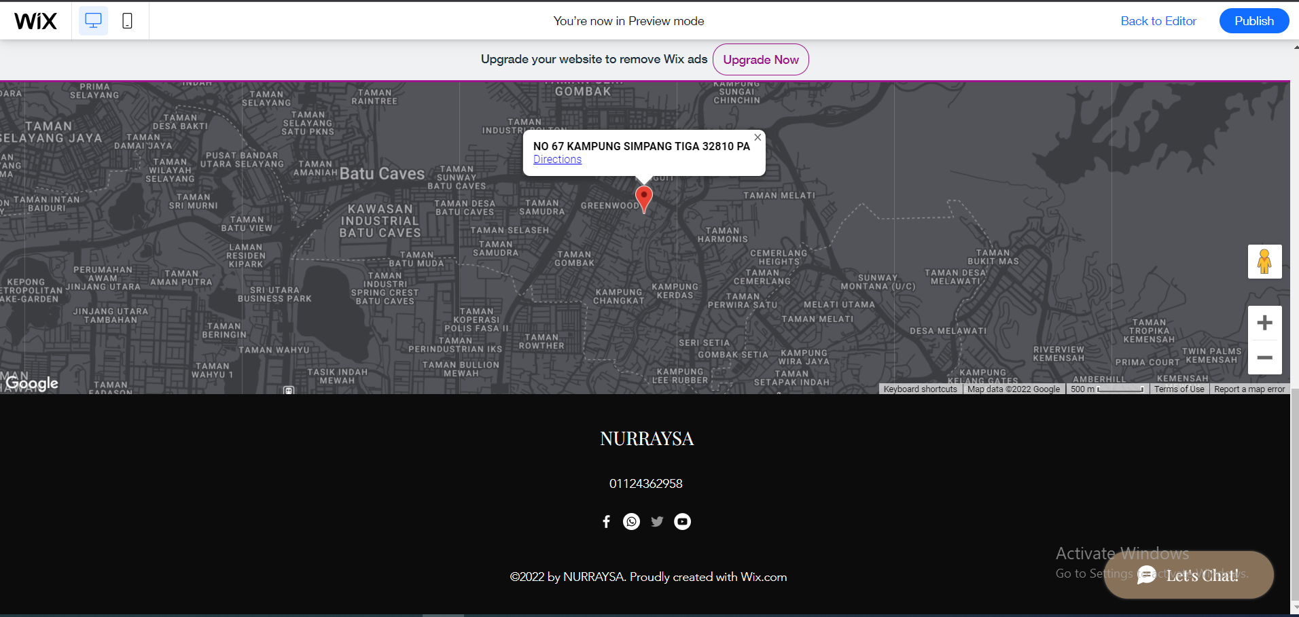Open the Facebook social icon

click(606, 521)
